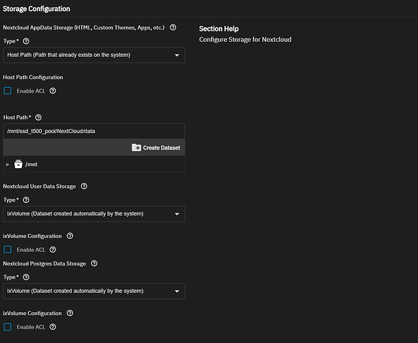Click help icon beside Nextcloud AppData Storage heading
Viewport: 418px width, 343px height.
coord(173,27)
